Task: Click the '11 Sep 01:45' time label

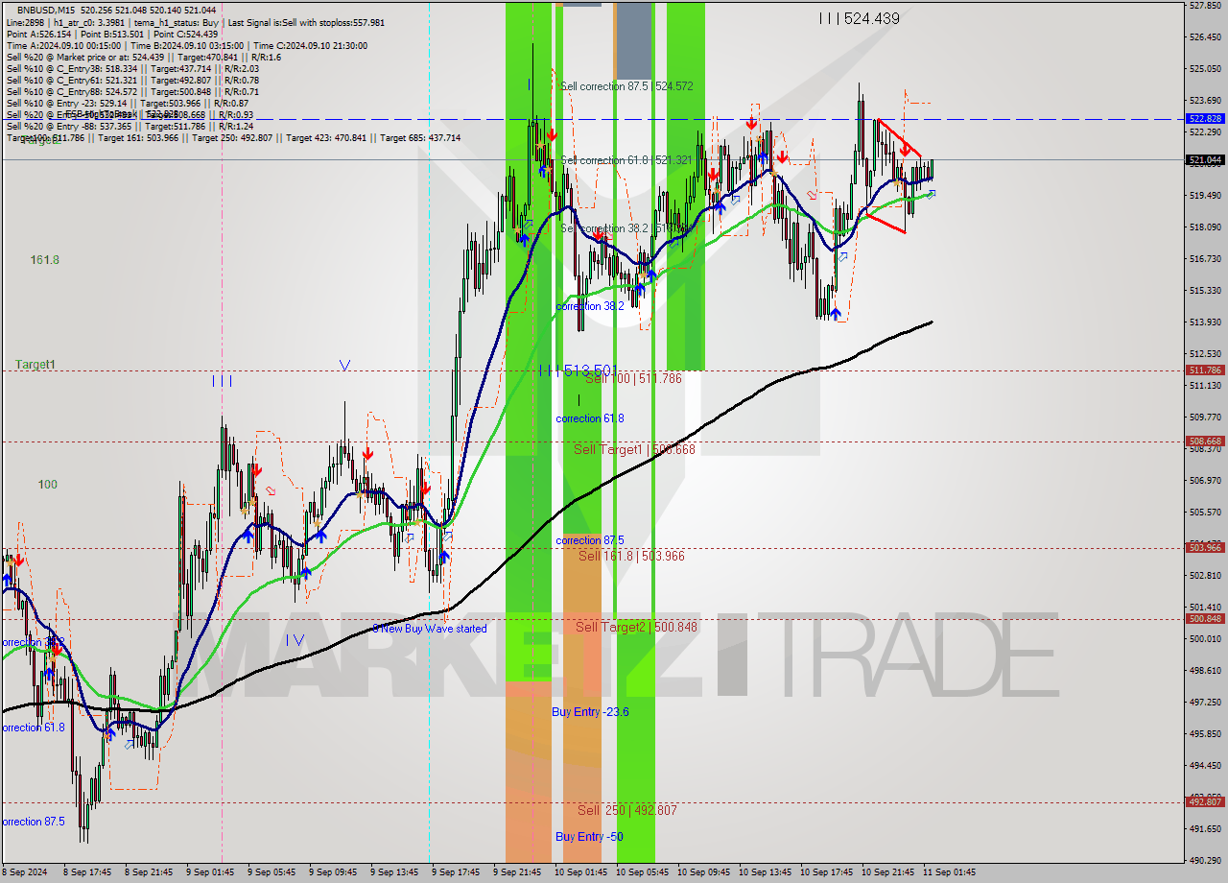Action: [949, 872]
